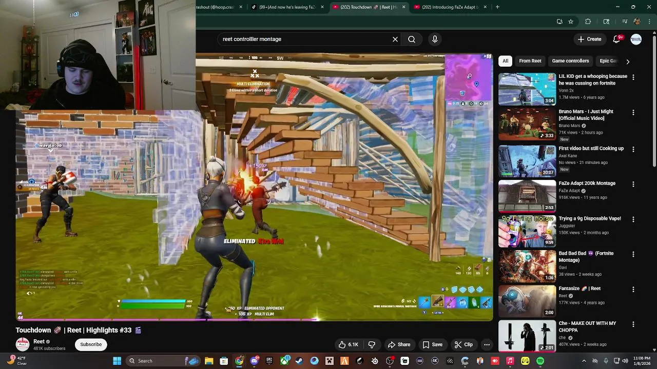Click the Clip button
Screen dimensions: 657x369
pyautogui.click(x=463, y=344)
